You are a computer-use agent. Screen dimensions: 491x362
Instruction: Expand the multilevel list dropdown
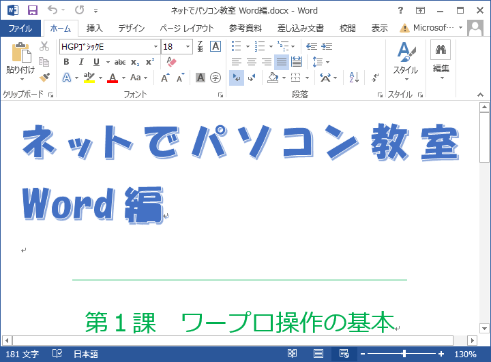pos(293,46)
